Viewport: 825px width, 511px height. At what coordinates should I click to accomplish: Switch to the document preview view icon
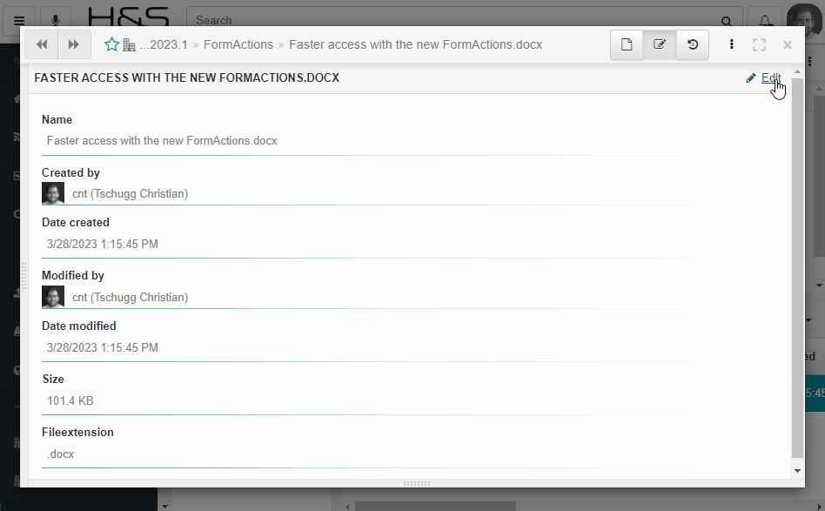tap(627, 44)
